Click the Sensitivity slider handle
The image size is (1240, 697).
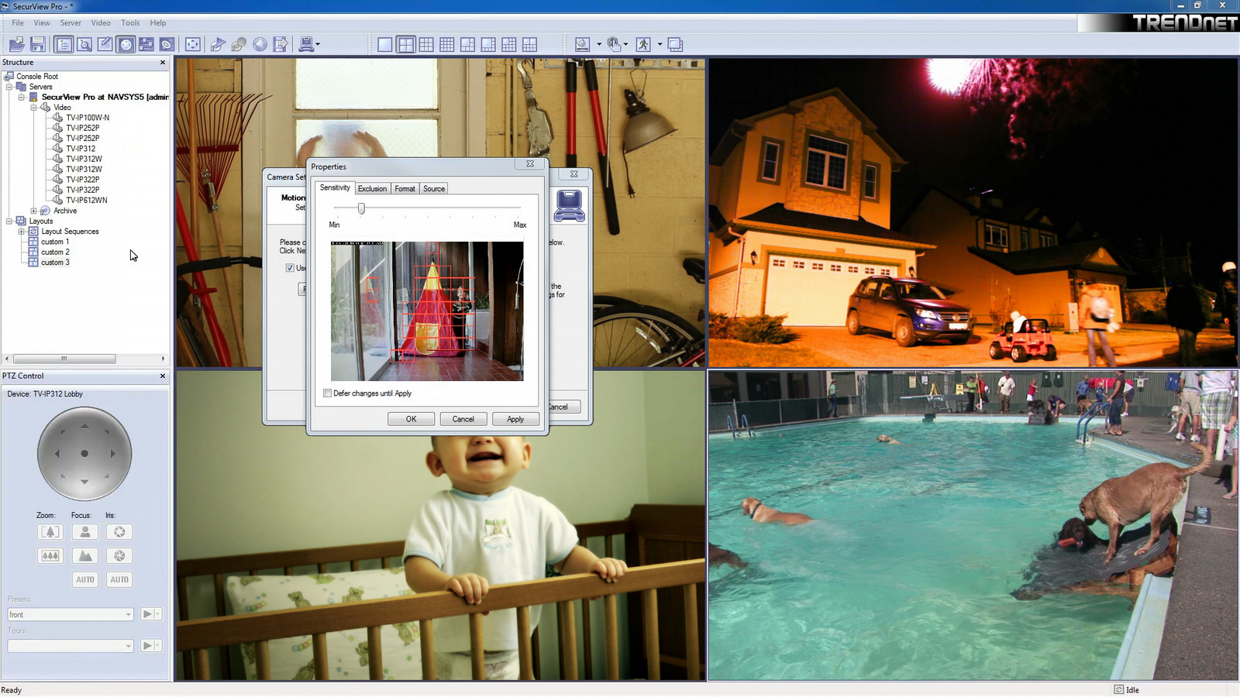pyautogui.click(x=361, y=208)
